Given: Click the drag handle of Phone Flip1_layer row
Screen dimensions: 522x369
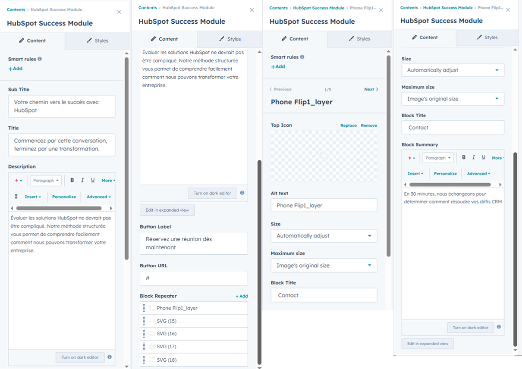Looking at the screenshot, I should 144,308.
